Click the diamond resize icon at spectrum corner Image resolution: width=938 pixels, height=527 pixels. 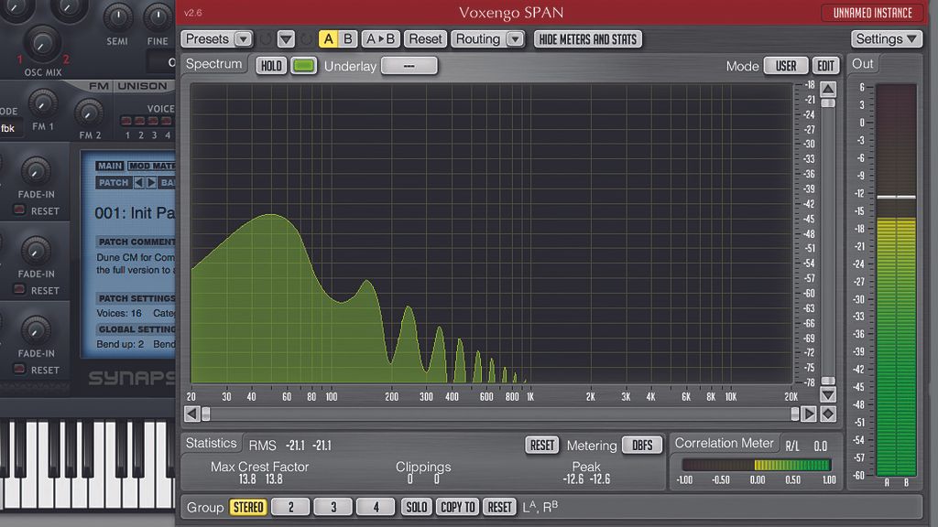828,414
